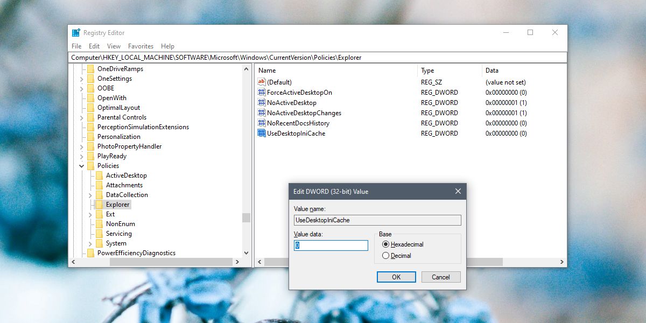Collapse the Policies tree node
The height and width of the screenshot is (323, 646).
point(82,166)
